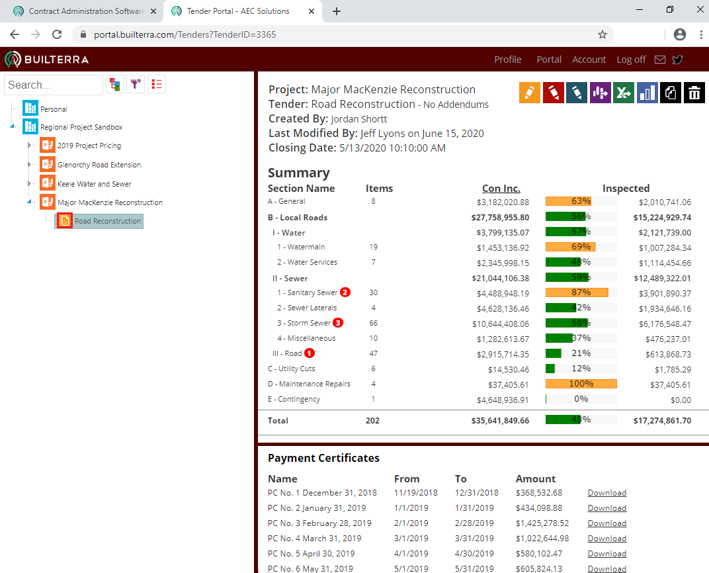Expand the Glenorchy Road Extension node
This screenshot has width=709, height=573.
[29, 164]
